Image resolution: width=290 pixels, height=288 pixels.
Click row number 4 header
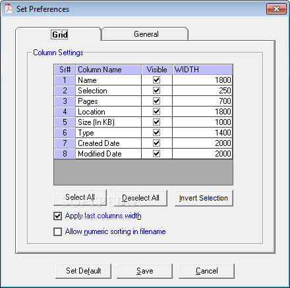(x=65, y=112)
